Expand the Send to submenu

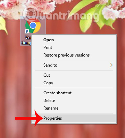[74, 65]
